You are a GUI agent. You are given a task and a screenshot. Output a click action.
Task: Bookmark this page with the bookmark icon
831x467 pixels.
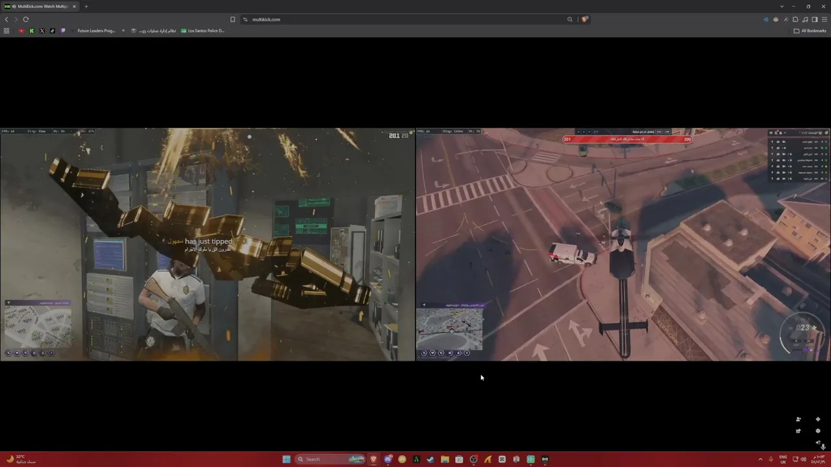[x=232, y=19]
